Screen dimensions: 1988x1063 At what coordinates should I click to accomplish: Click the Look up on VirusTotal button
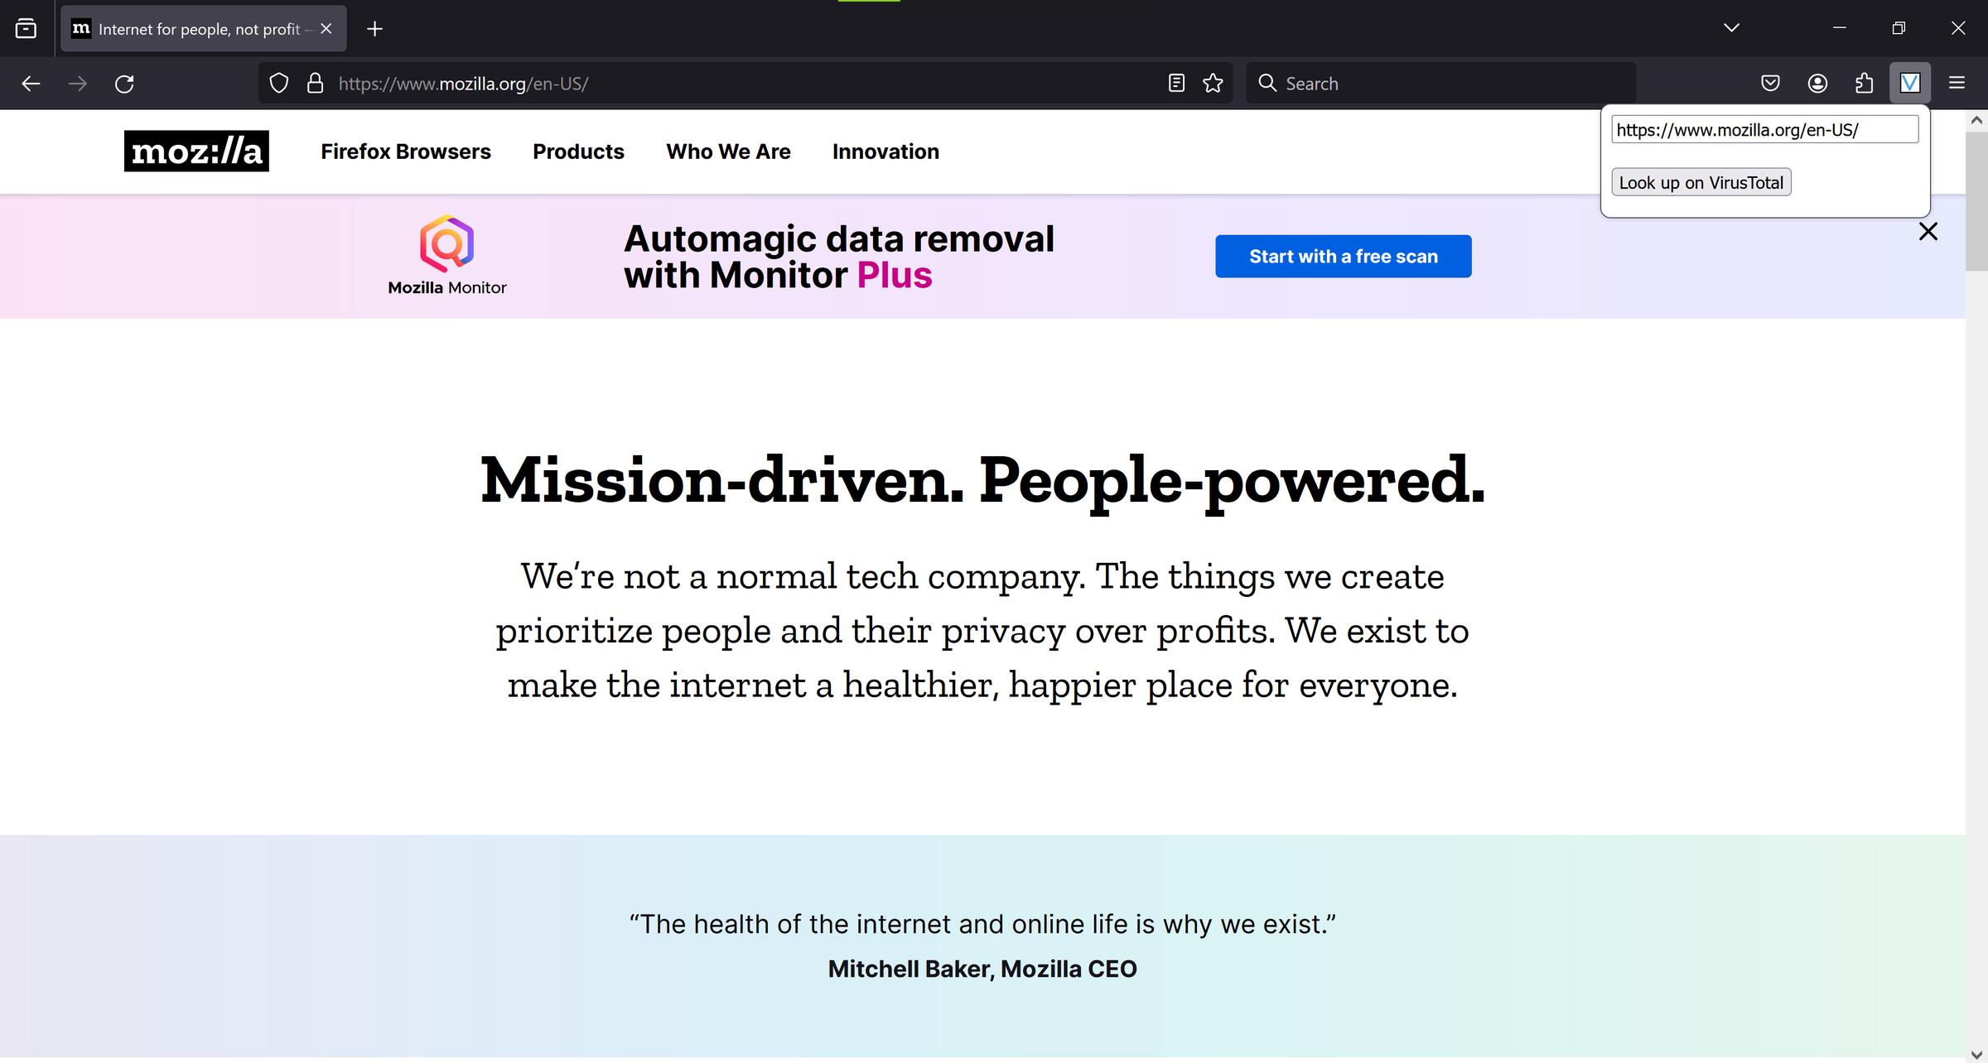1701,183
